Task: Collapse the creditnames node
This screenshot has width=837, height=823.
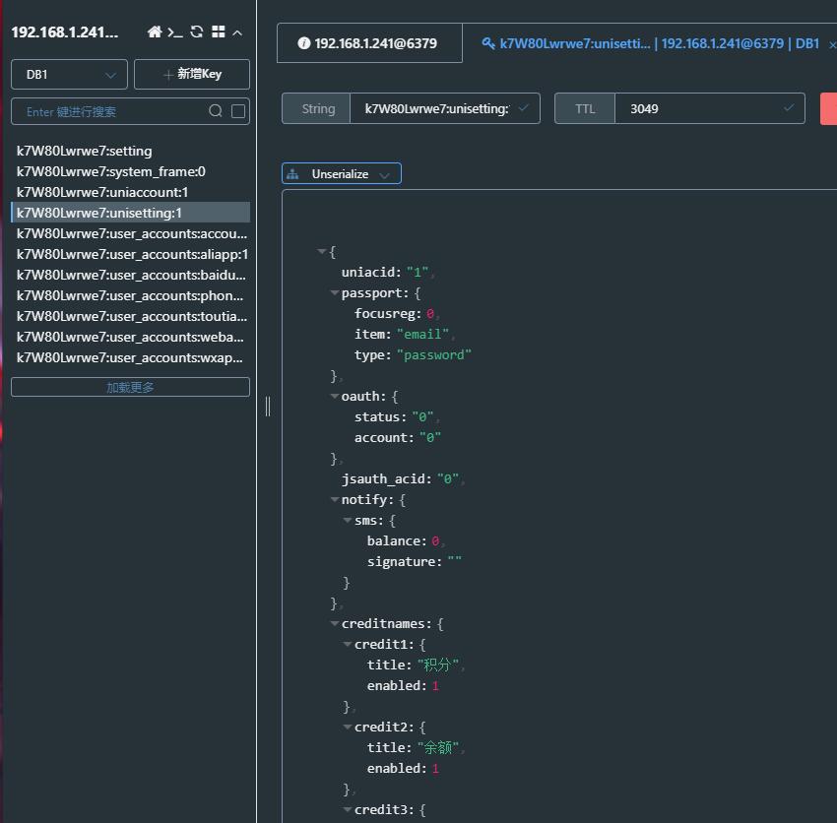Action: 335,623
